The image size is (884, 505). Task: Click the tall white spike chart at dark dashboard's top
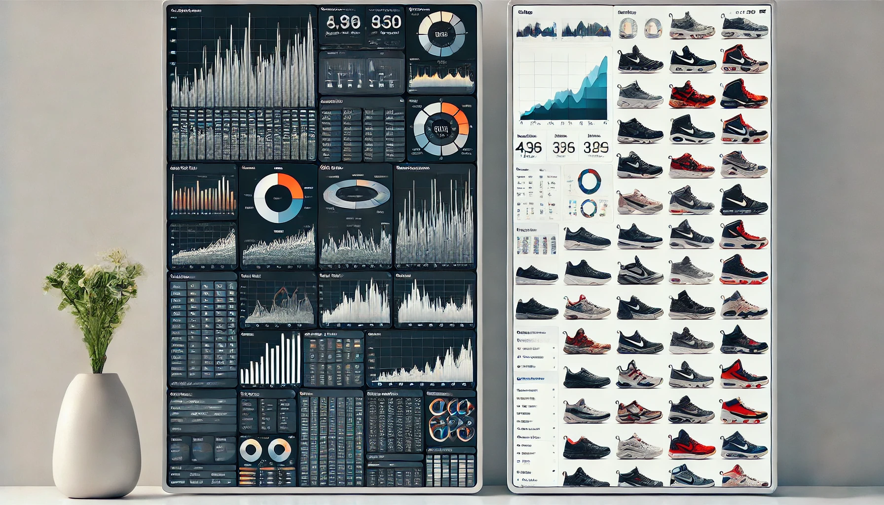pos(243,60)
